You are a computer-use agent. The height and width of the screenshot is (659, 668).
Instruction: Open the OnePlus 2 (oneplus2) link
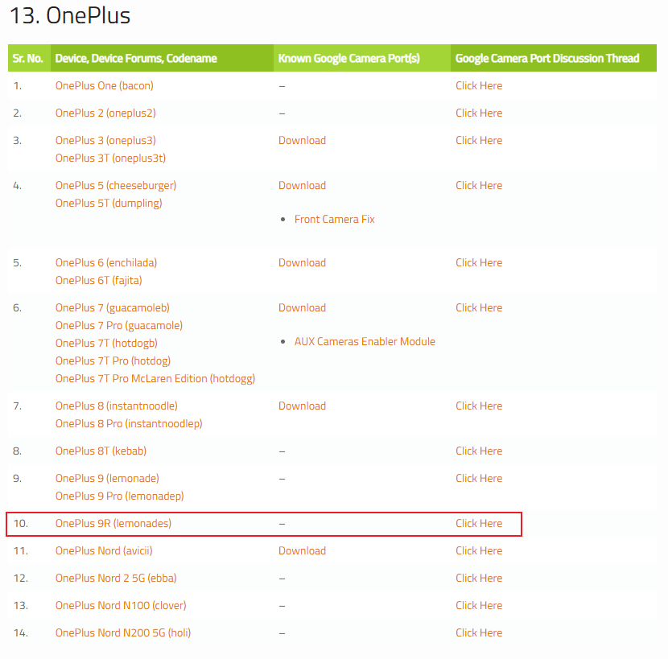105,113
